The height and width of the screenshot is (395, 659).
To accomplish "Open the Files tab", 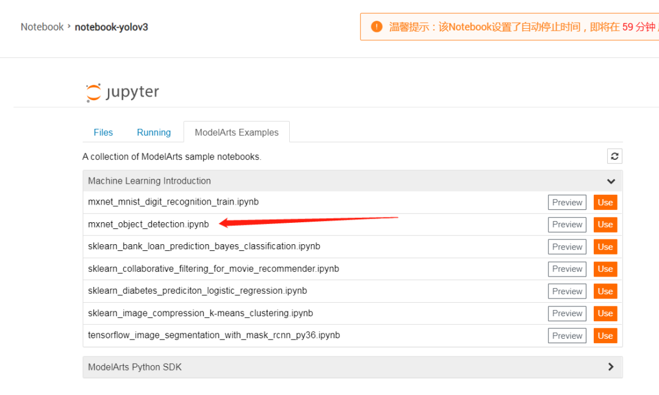I will (103, 132).
